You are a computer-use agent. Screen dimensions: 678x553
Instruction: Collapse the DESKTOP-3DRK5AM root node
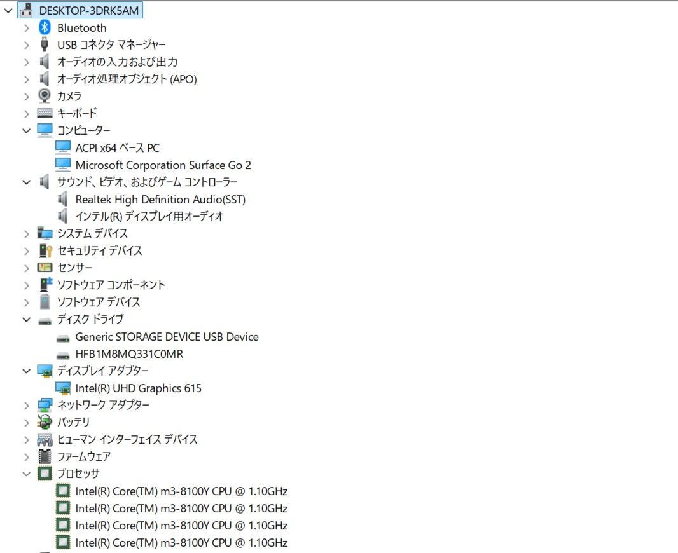(8, 10)
